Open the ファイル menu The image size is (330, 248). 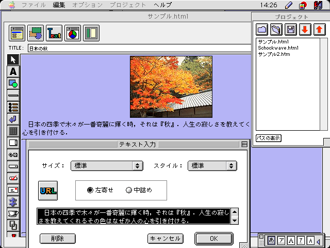[x=34, y=5]
